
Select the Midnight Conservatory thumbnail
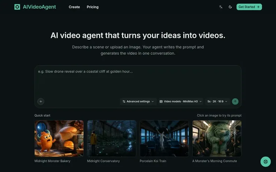coord(112,139)
